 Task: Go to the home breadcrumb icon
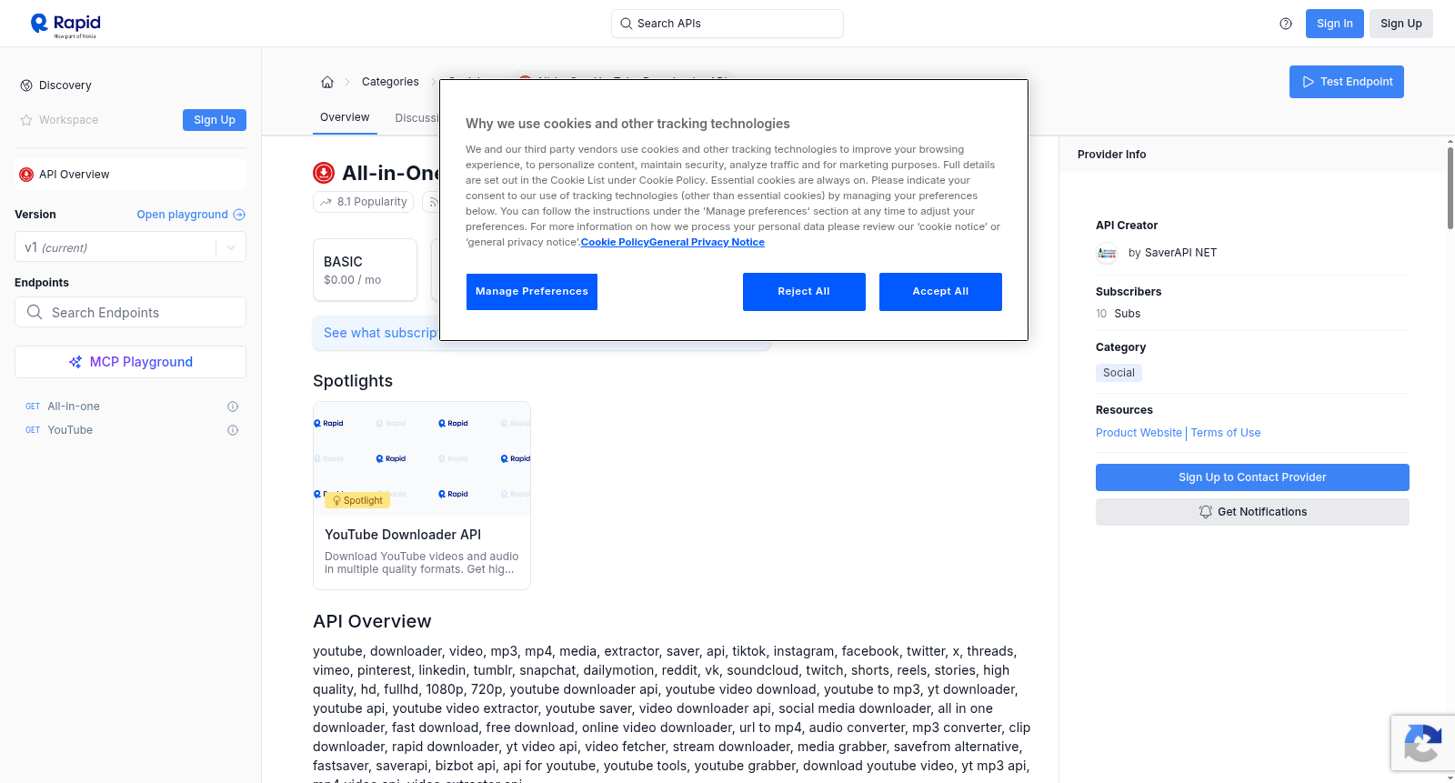click(x=327, y=82)
